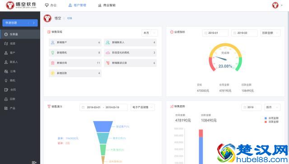Screen dimensions: 289x164
Task: Open the 客户 customers sidebar icon
Action: (x=6, y=53)
